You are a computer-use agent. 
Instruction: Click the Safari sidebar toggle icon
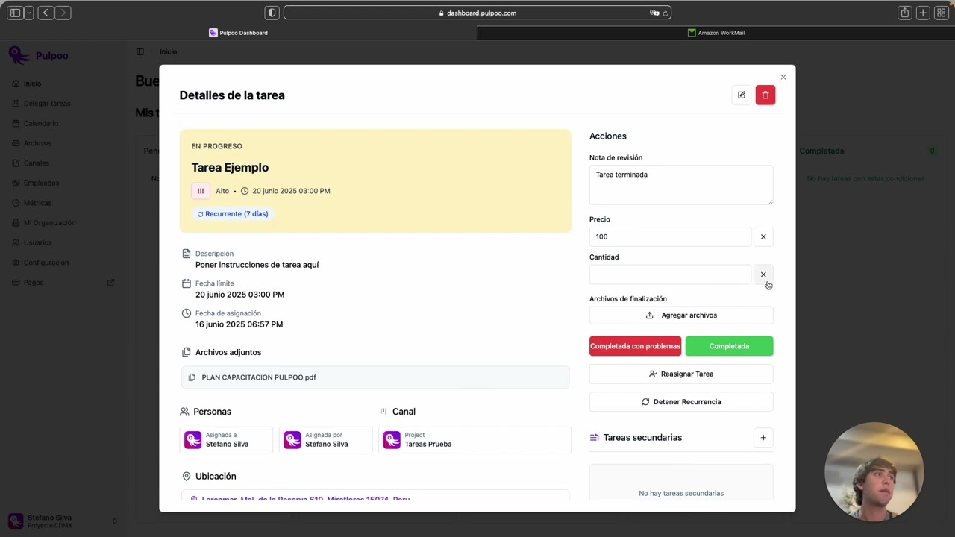[x=15, y=13]
